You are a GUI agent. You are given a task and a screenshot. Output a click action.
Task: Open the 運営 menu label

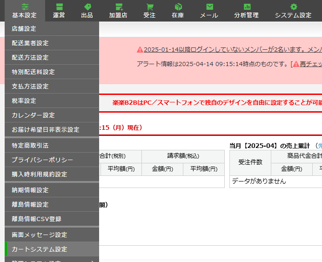[59, 15]
